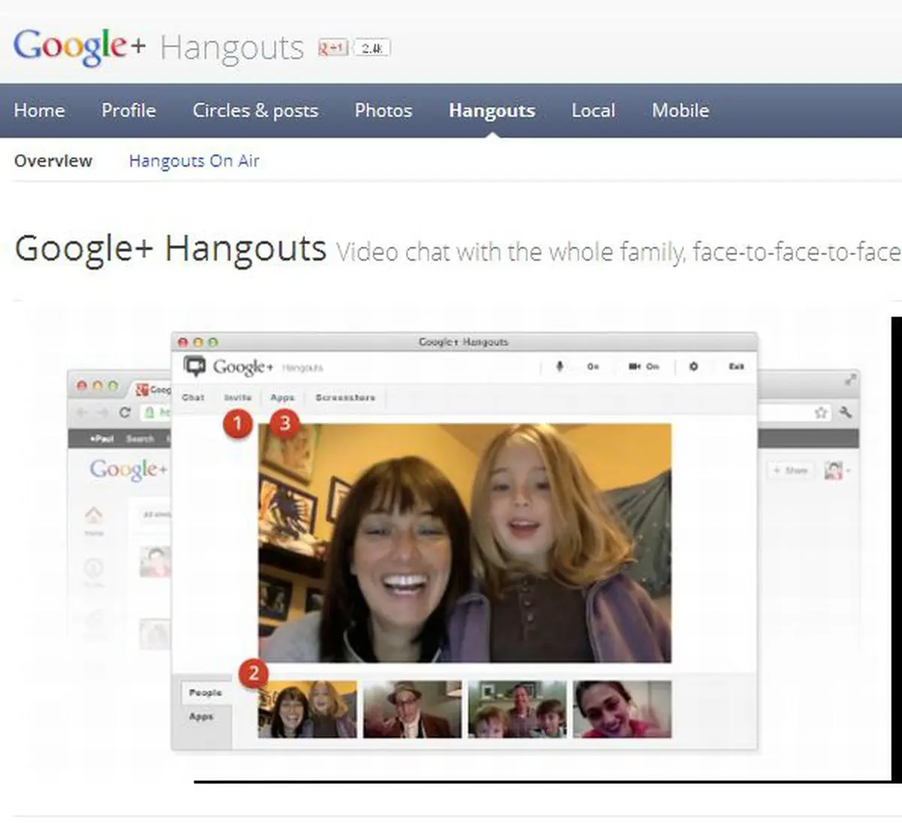Open the Local navigation item
Viewport: 902px width, 823px height.
[x=593, y=110]
